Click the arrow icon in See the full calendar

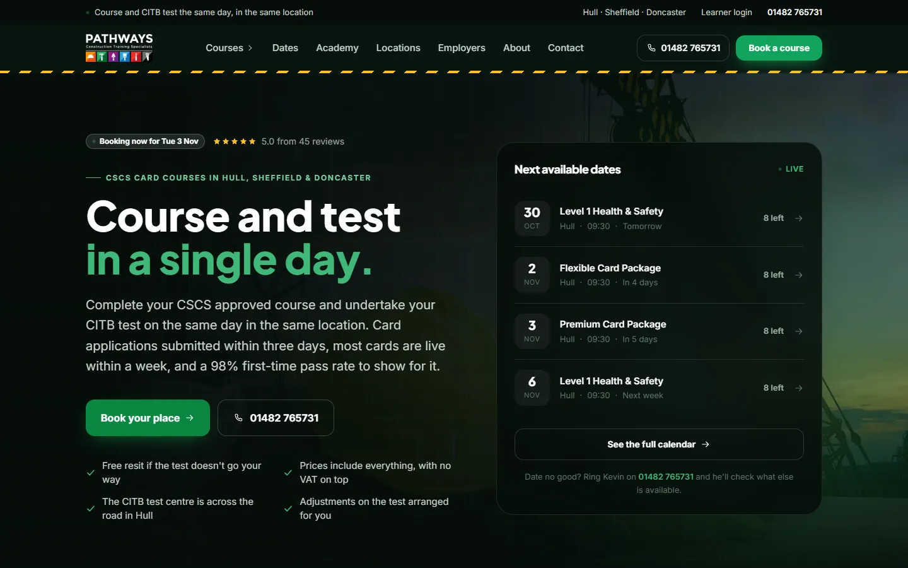[x=706, y=444]
